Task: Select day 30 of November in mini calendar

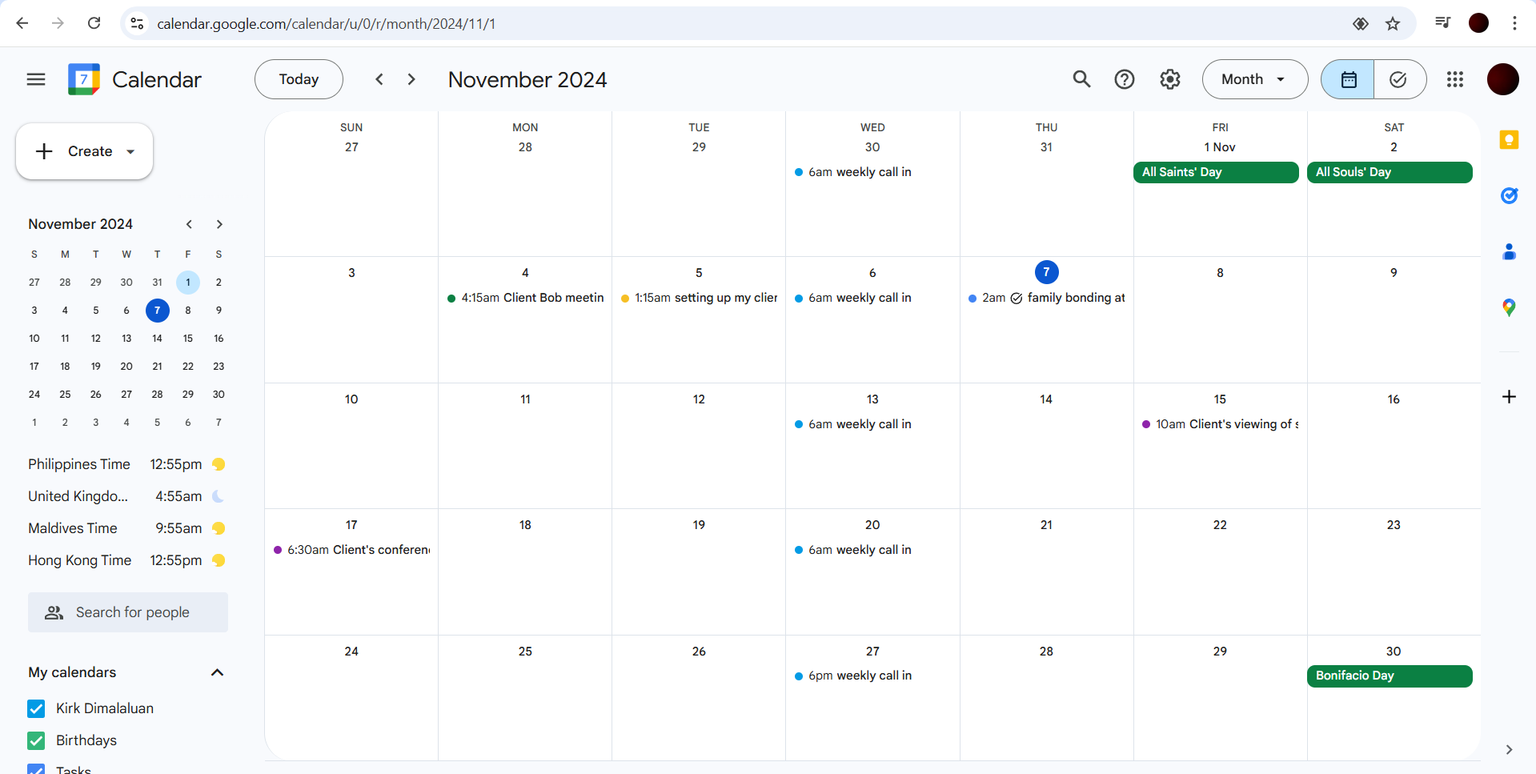Action: (219, 395)
